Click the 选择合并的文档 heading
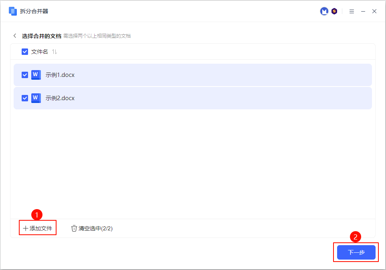This screenshot has height=270, width=386. (x=42, y=36)
